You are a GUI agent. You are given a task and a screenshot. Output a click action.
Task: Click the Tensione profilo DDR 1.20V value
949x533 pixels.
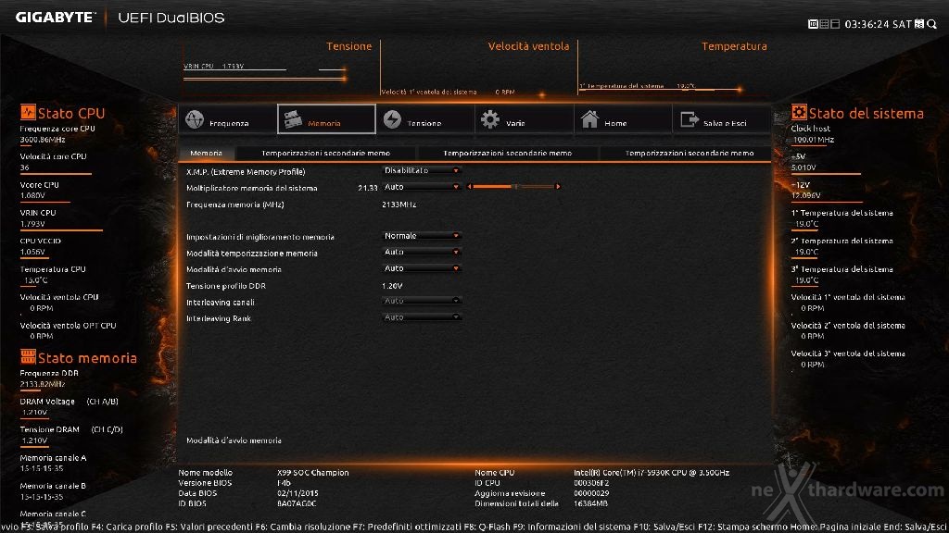point(392,286)
